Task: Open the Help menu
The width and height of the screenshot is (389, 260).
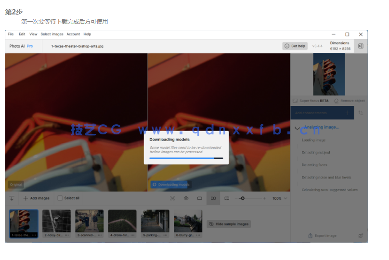Action: 87,34
